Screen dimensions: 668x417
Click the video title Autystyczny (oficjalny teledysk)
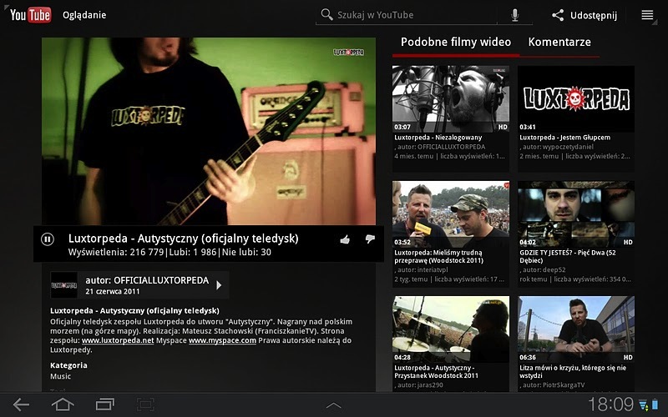pyautogui.click(x=183, y=239)
